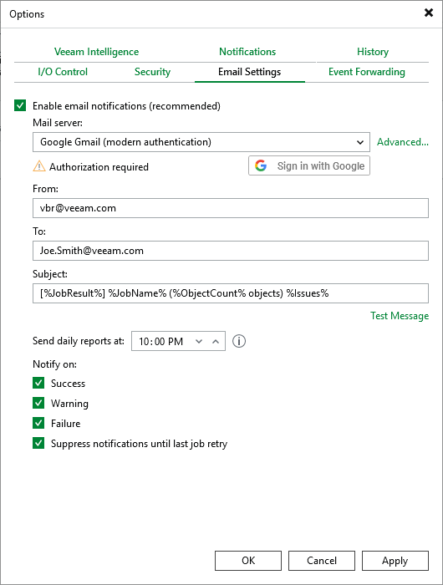Screen dimensions: 443x585
Task: Click the OK button
Action: [x=248, y=561]
